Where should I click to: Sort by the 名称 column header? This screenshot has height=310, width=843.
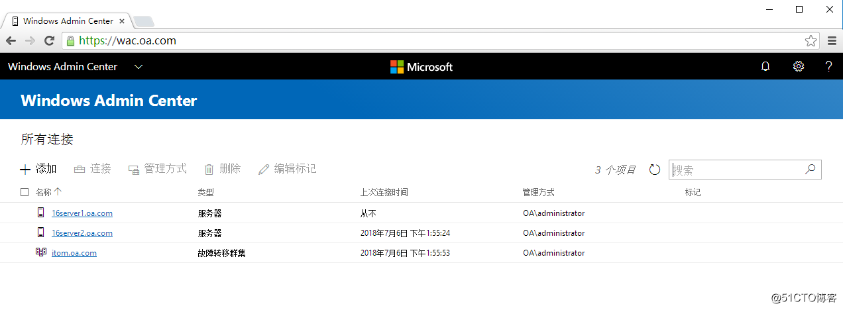click(44, 192)
